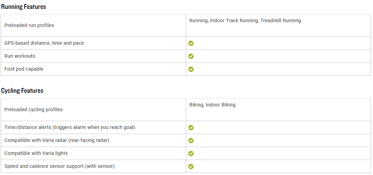Select the Running Features heading
This screenshot has width=373, height=175.
[24, 7]
